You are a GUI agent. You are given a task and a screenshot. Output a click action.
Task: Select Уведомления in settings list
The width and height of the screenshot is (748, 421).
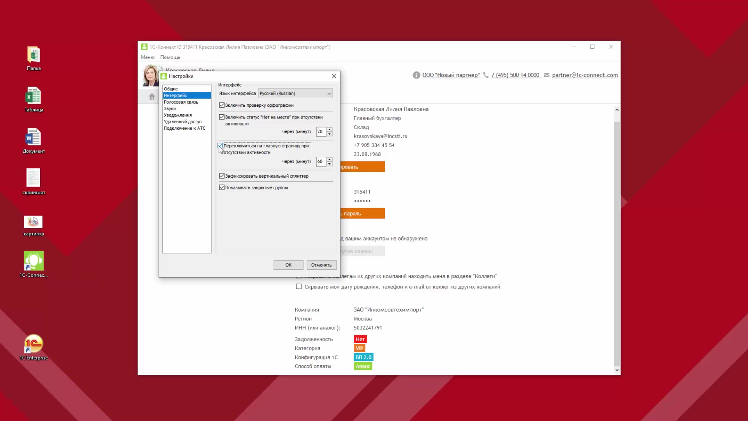(x=187, y=115)
